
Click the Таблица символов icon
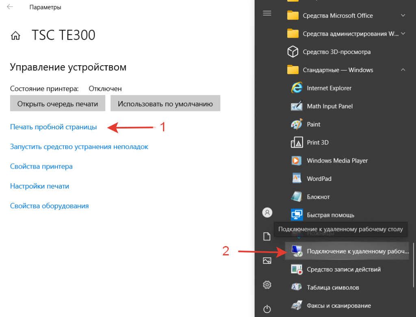click(x=297, y=287)
